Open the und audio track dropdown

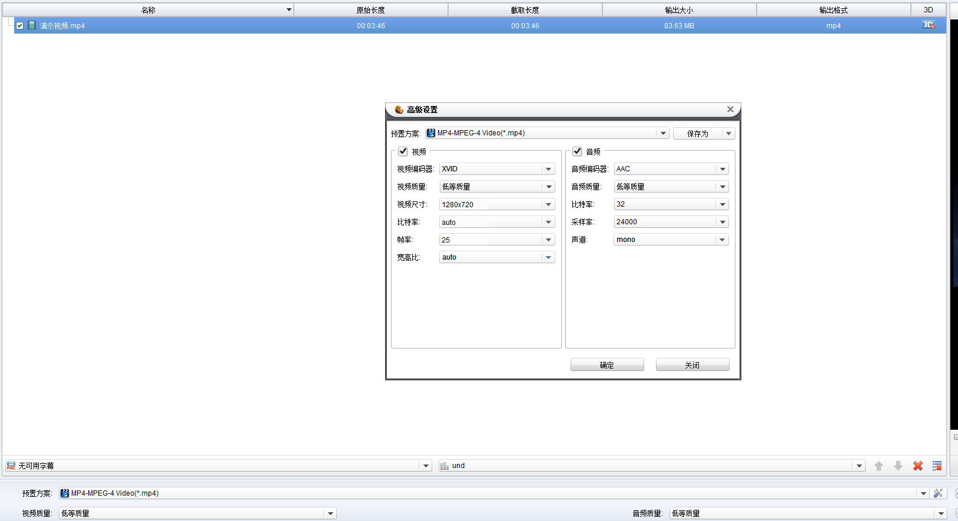pos(860,466)
